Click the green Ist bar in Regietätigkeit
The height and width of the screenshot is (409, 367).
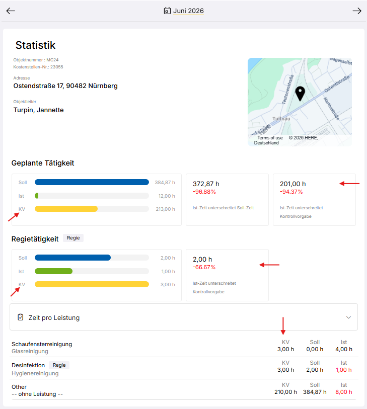(x=53, y=271)
